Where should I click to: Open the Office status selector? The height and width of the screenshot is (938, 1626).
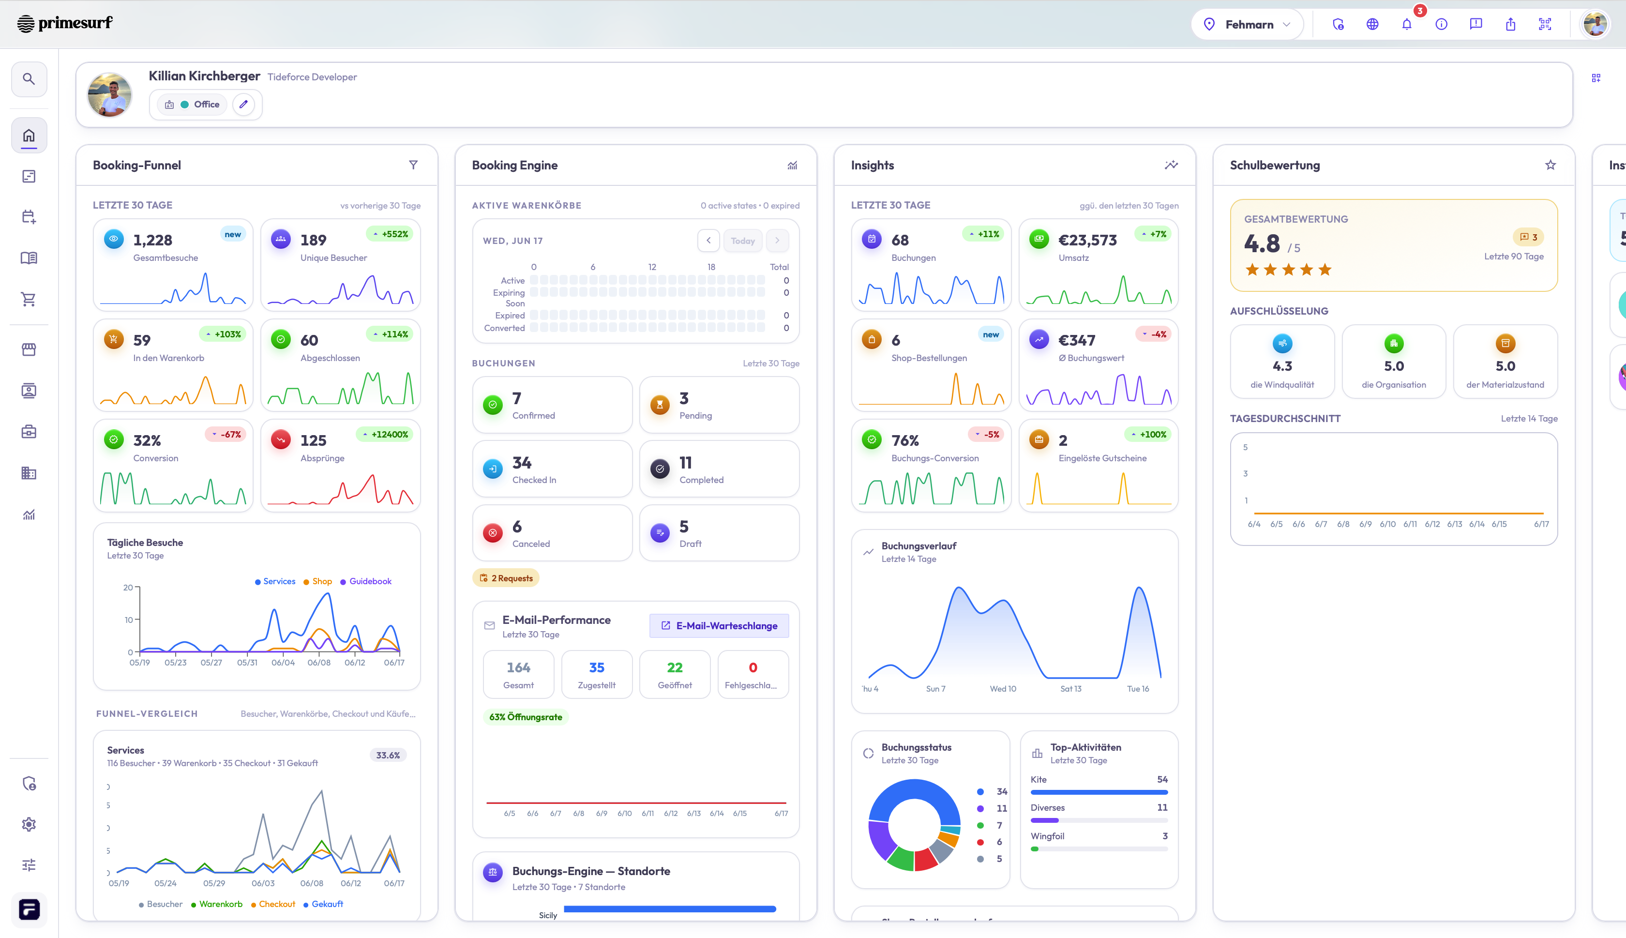tap(192, 105)
